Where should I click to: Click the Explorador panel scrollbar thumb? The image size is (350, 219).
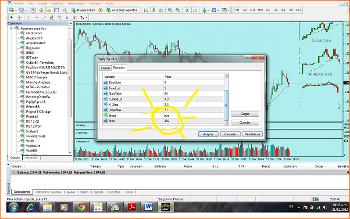click(x=70, y=78)
